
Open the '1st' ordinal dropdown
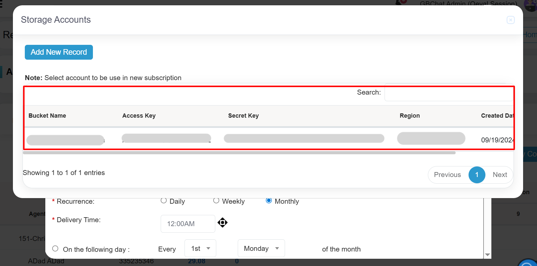point(200,249)
